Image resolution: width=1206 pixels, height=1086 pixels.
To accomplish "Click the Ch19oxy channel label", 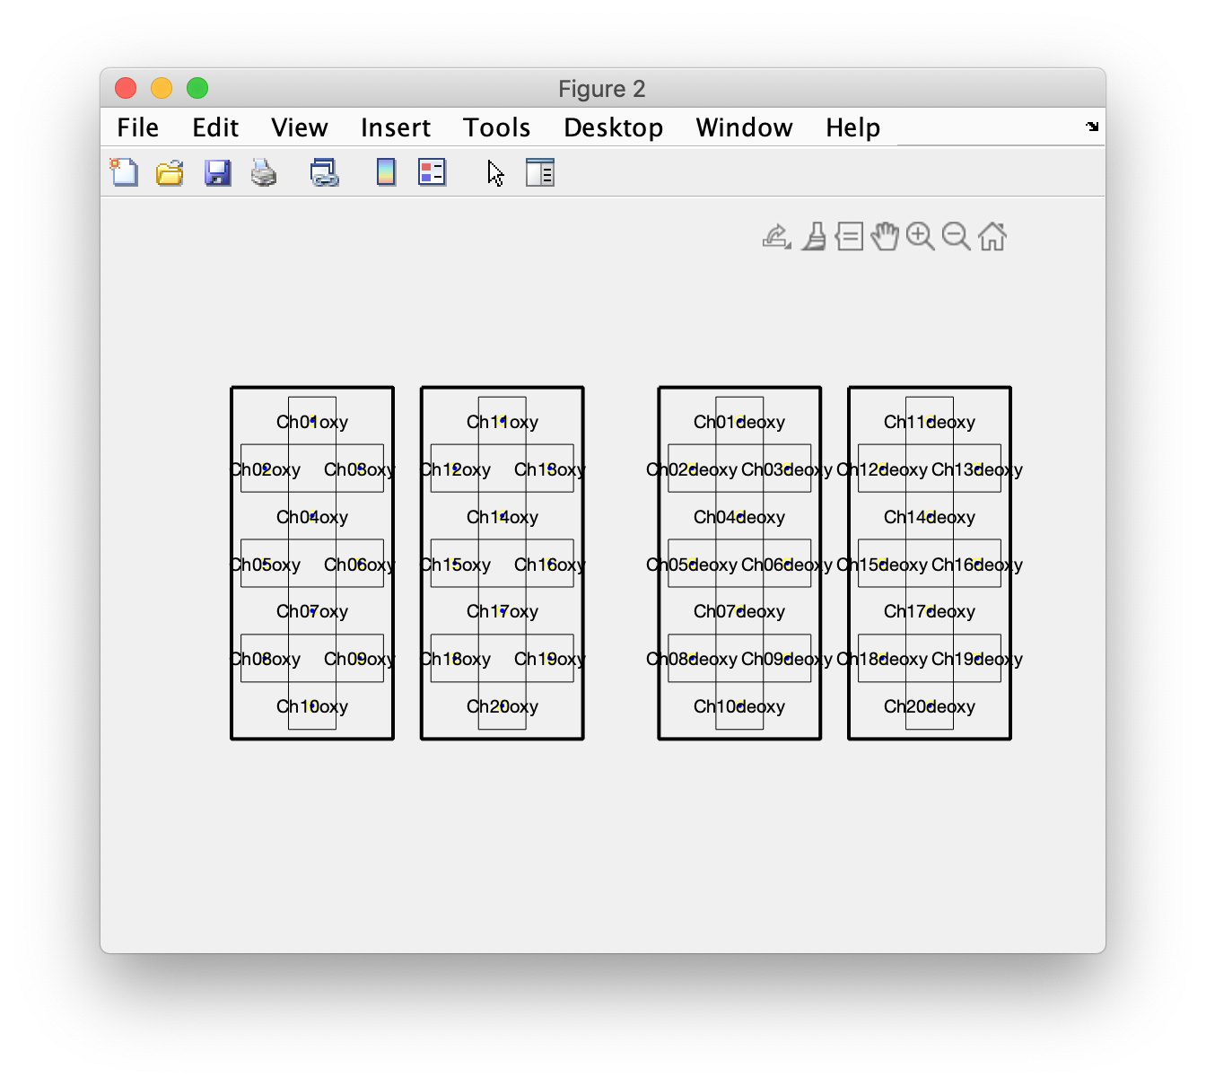I will [x=550, y=659].
